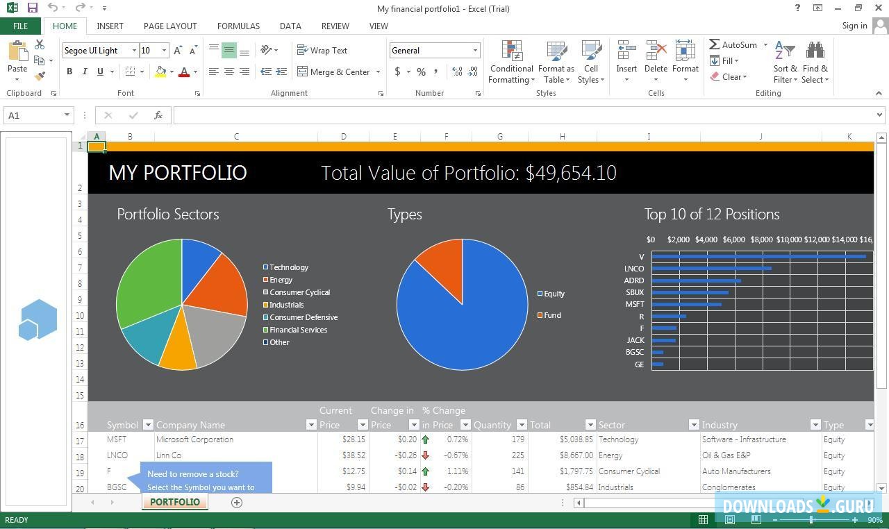Switch to the FORMULAS tab
Screen dimensions: 889x529
click(238, 26)
